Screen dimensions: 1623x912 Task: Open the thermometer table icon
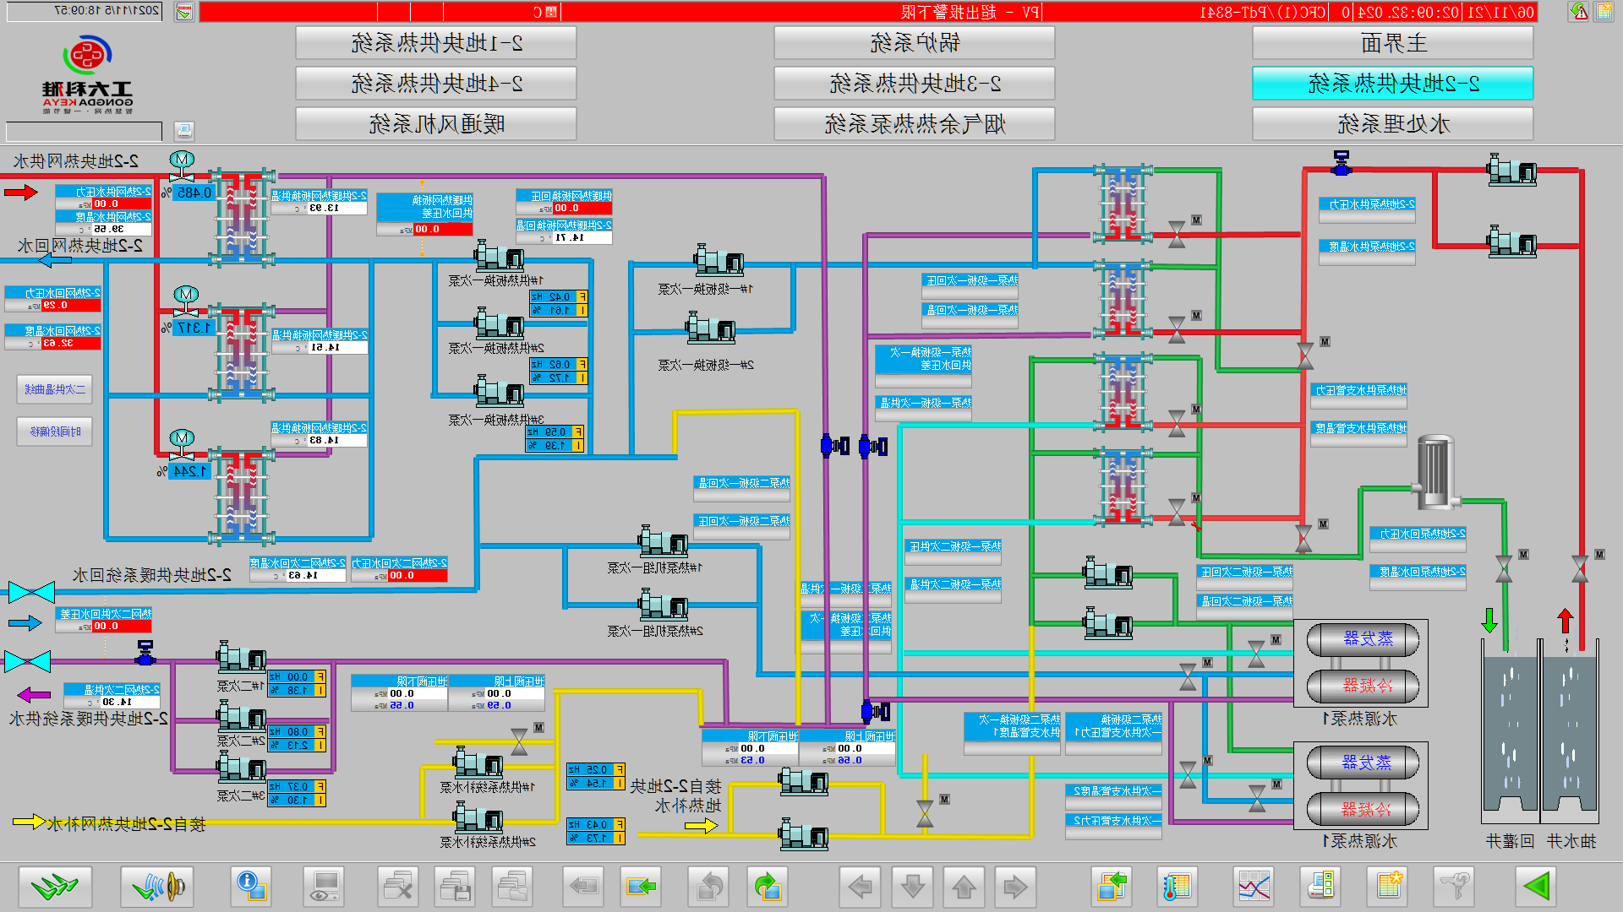[1177, 887]
